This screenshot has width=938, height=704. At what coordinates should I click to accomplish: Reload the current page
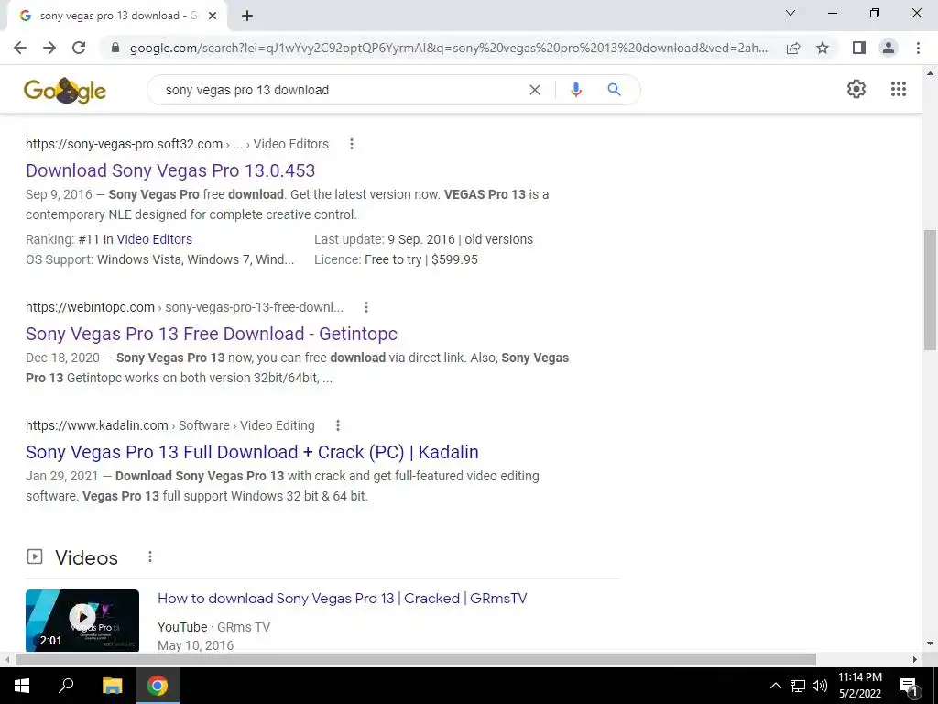click(x=79, y=48)
